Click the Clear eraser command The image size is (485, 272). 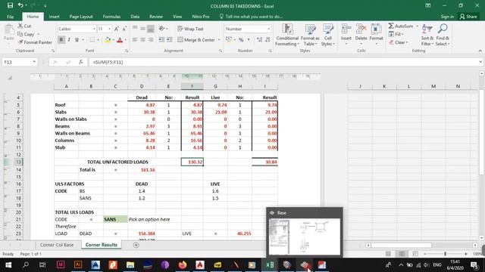(399, 42)
